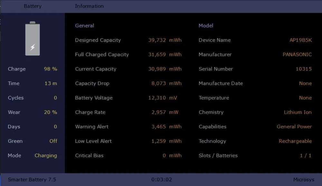The width and height of the screenshot is (322, 186).
Task: Select the Charge 98 % reading
Action: pos(50,69)
